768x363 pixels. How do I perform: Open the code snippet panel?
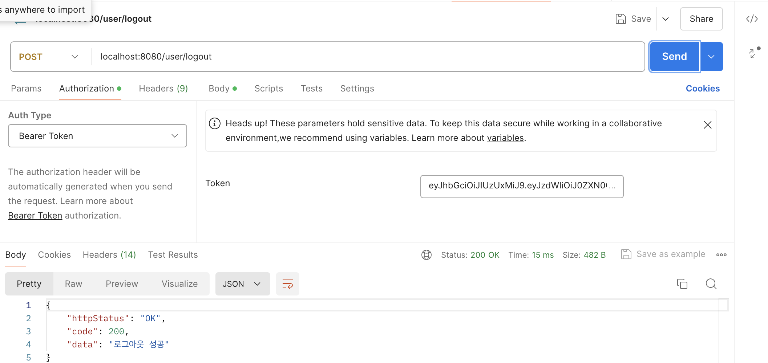[x=752, y=19]
